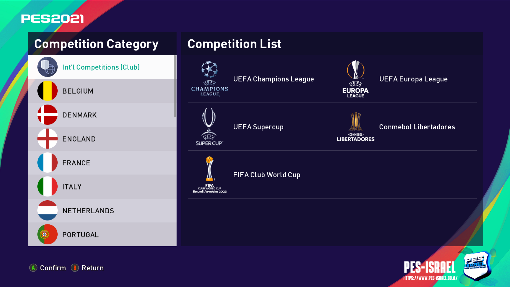Image resolution: width=510 pixels, height=287 pixels.
Task: Click the UEFA Europa League logo
Action: [356, 79]
